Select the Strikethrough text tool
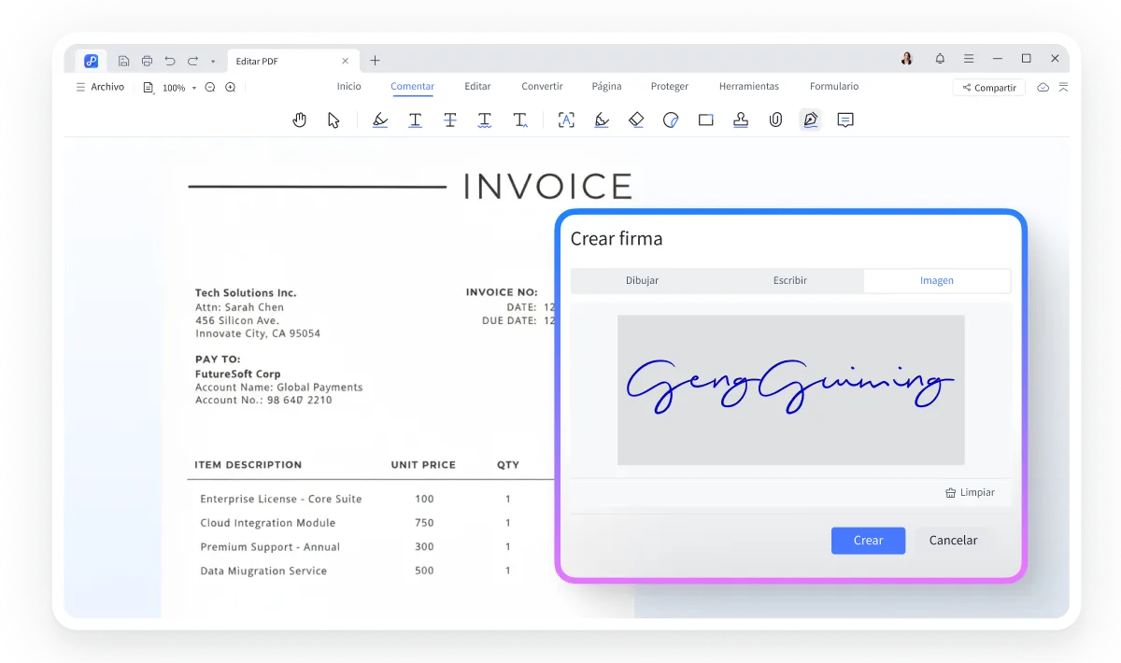Viewport: 1121px width, 663px height. click(x=449, y=120)
